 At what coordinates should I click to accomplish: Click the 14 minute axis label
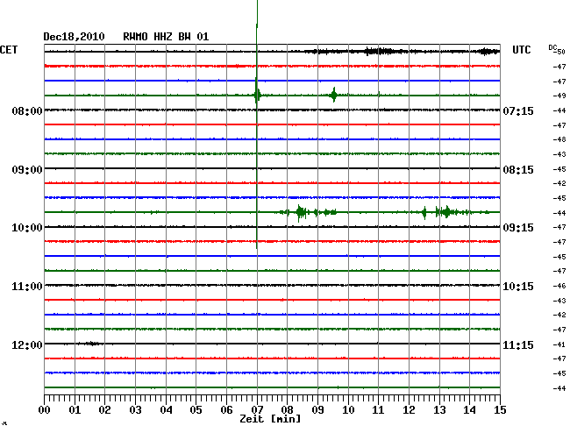coord(469,410)
